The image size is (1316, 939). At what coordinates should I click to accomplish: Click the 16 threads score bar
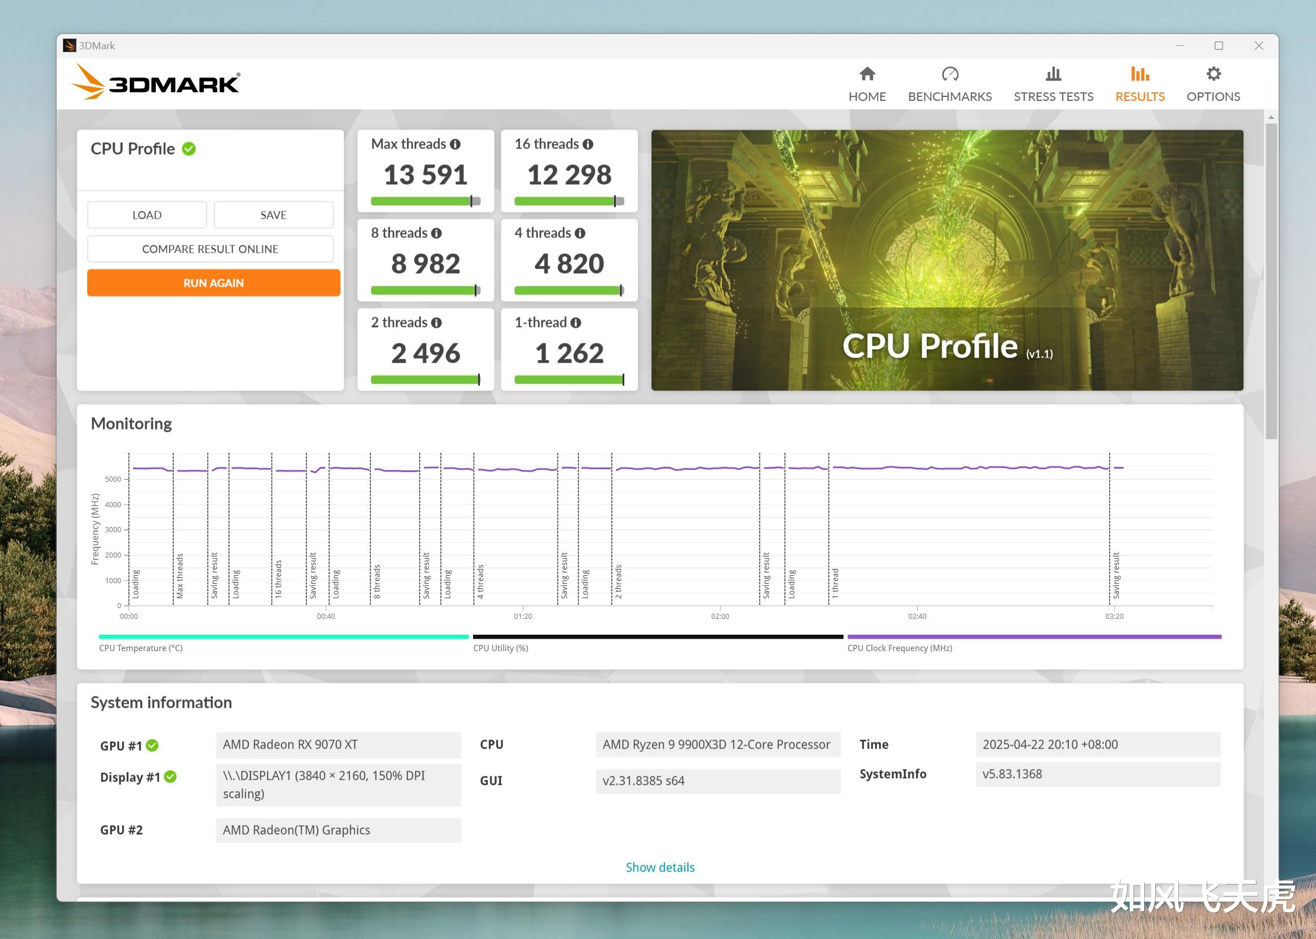569,201
